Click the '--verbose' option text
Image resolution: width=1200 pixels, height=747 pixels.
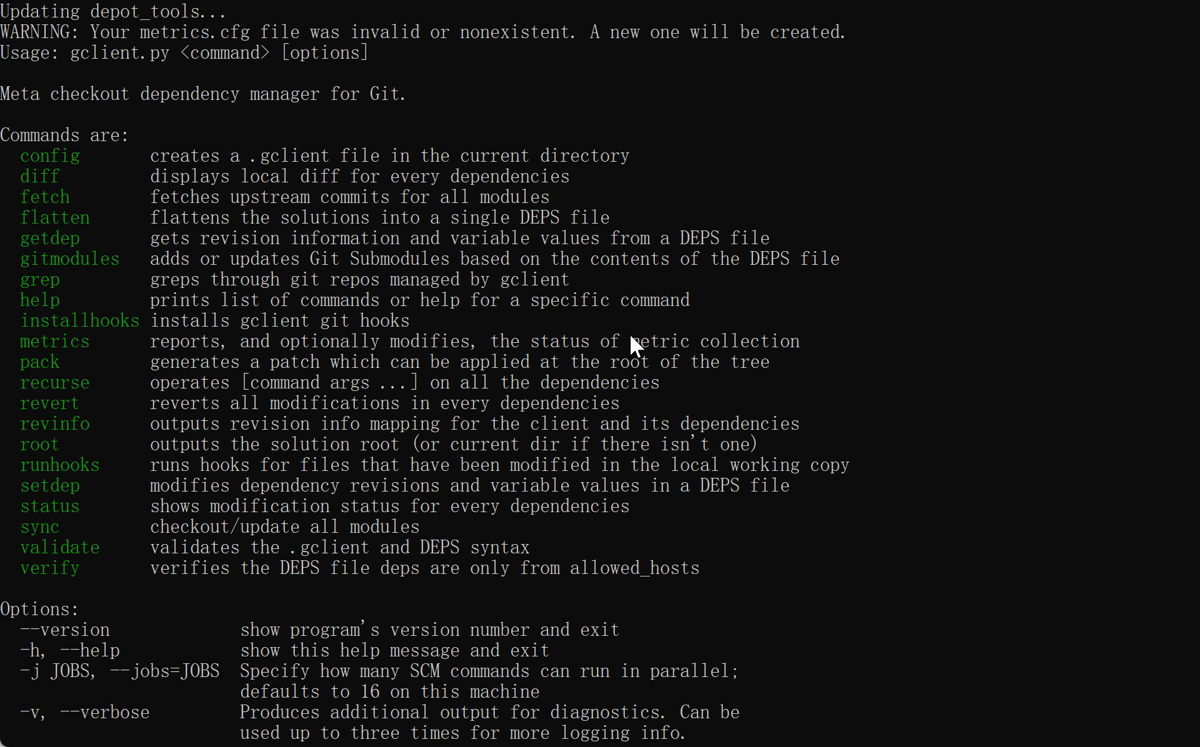(105, 713)
